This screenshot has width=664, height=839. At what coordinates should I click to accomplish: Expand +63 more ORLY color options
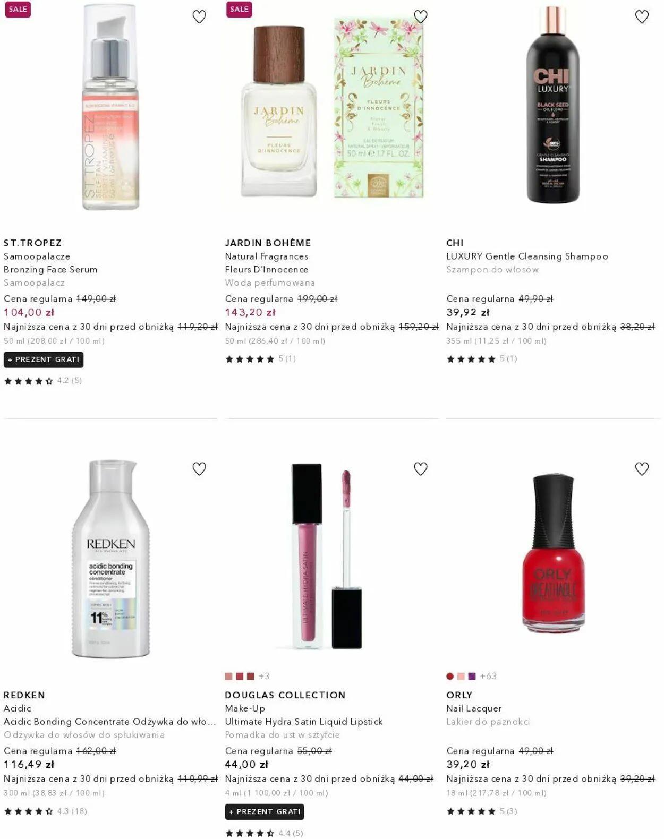(488, 676)
